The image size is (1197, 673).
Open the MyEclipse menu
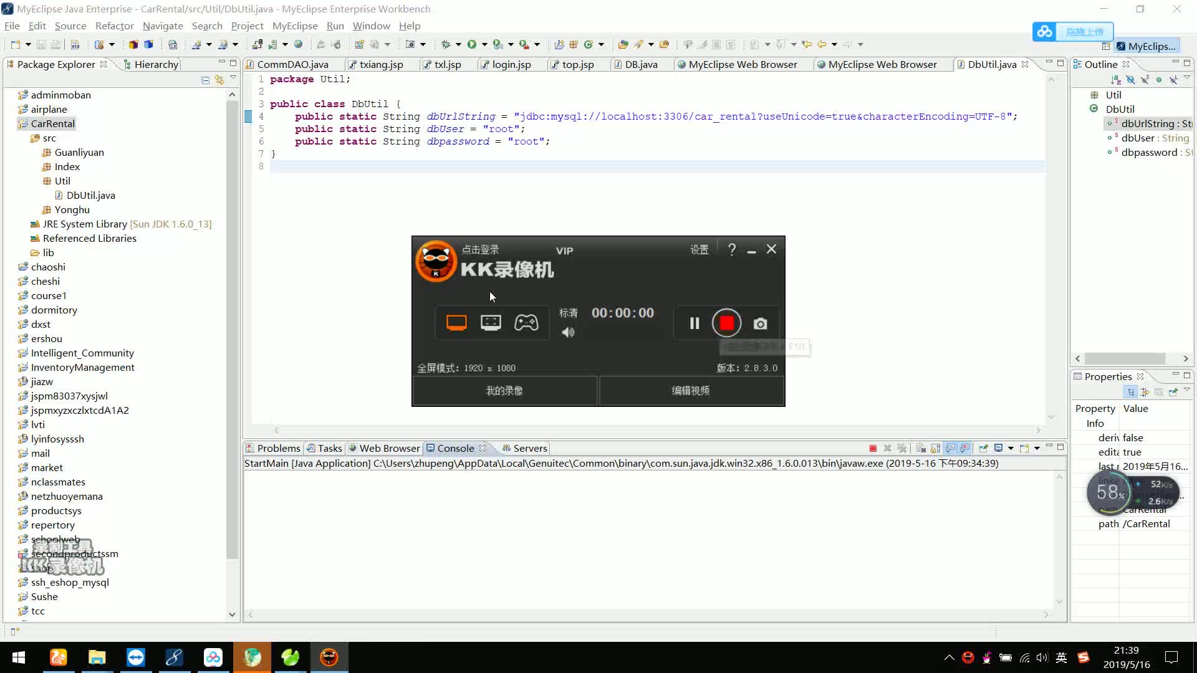pos(295,26)
